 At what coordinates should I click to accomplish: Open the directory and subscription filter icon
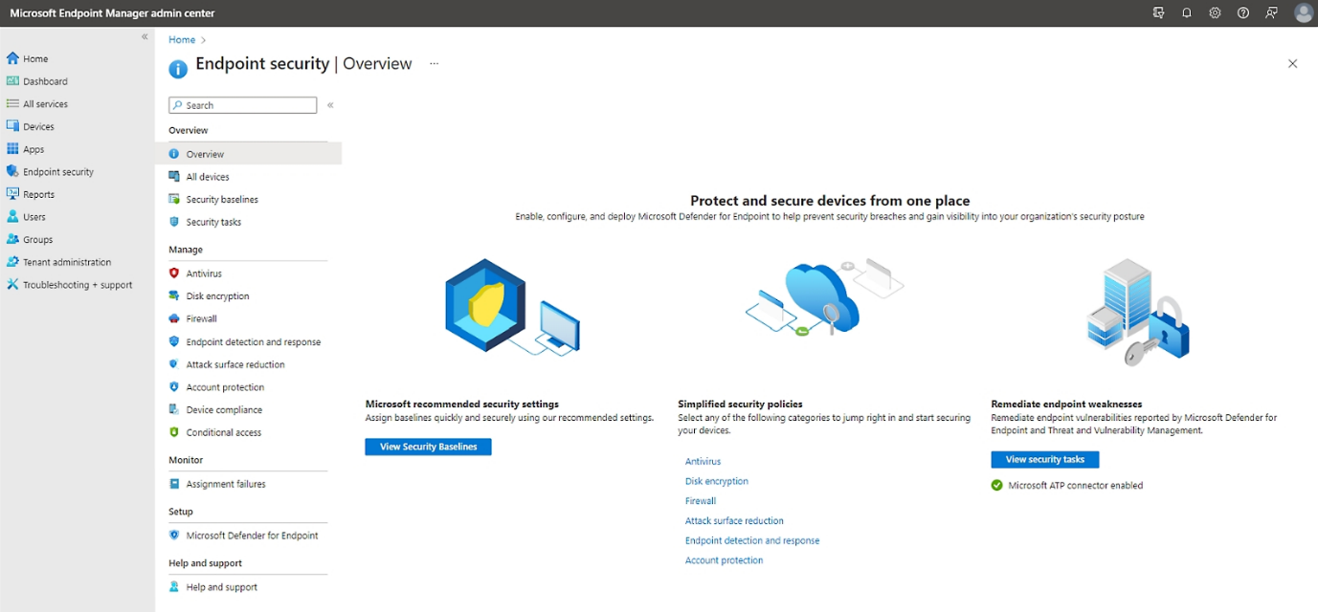click(x=1159, y=13)
